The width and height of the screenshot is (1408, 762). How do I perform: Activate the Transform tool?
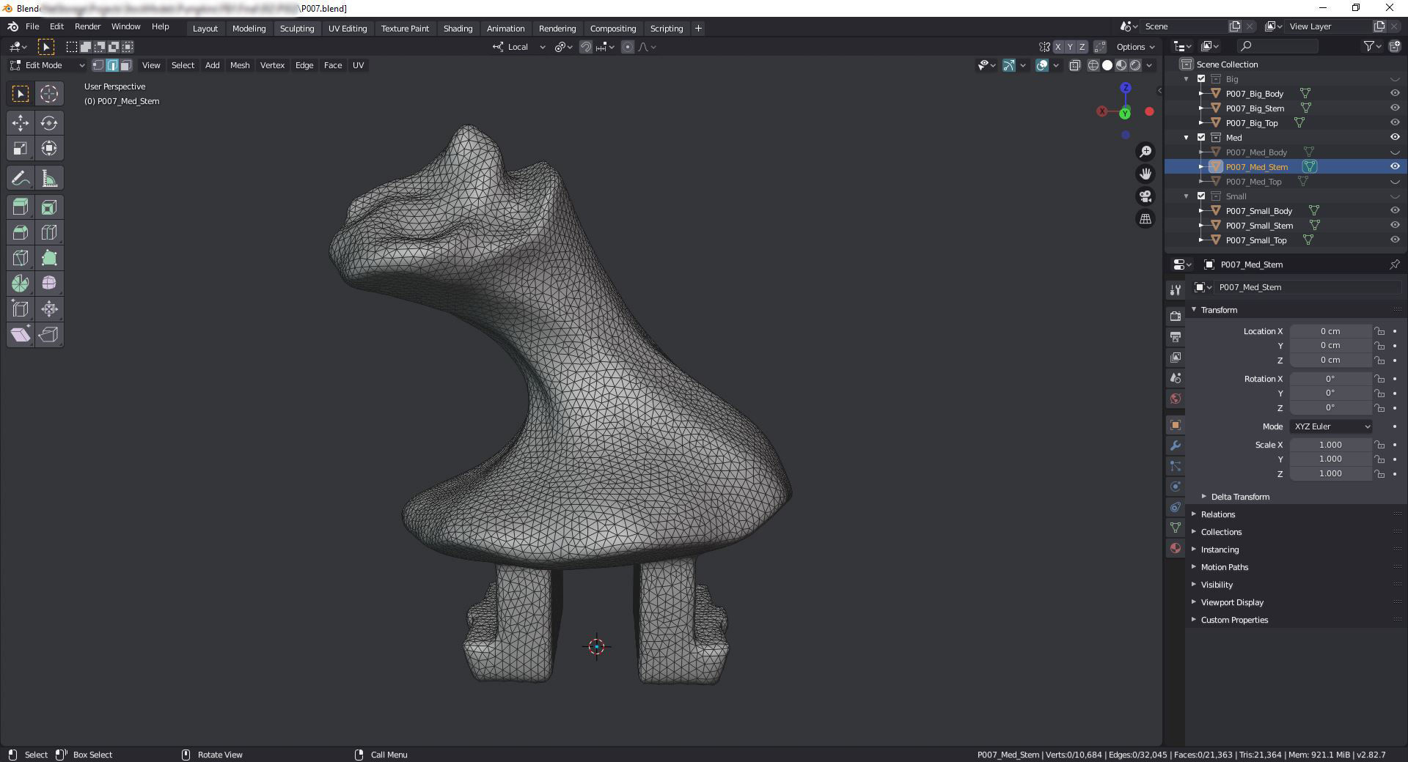49,149
